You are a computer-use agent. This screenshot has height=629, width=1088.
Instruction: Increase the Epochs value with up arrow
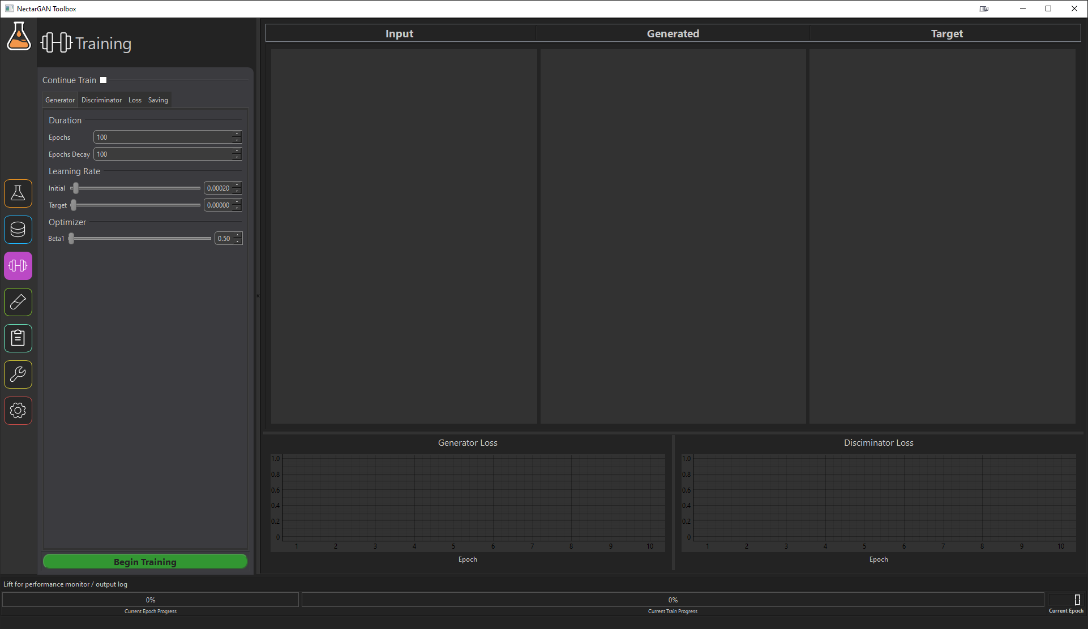point(237,134)
